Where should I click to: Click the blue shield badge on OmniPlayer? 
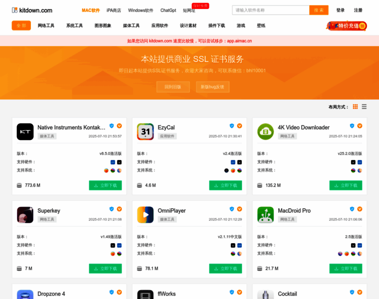(232, 209)
